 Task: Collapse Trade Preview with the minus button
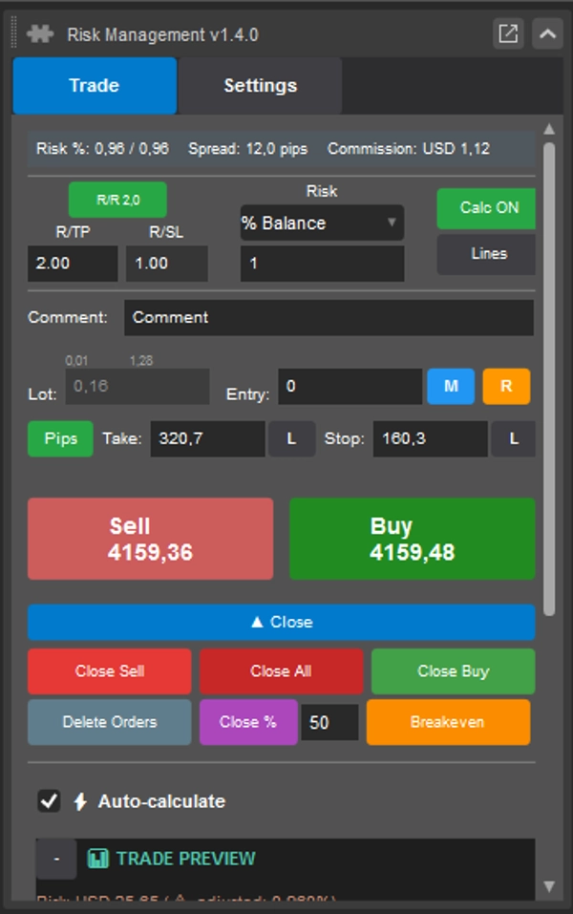tap(56, 859)
